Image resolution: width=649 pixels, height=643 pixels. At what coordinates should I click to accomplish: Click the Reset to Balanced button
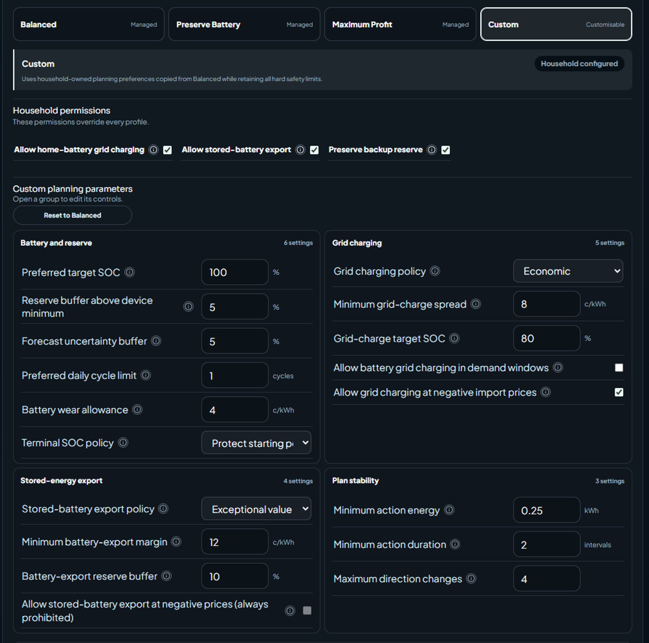72,215
